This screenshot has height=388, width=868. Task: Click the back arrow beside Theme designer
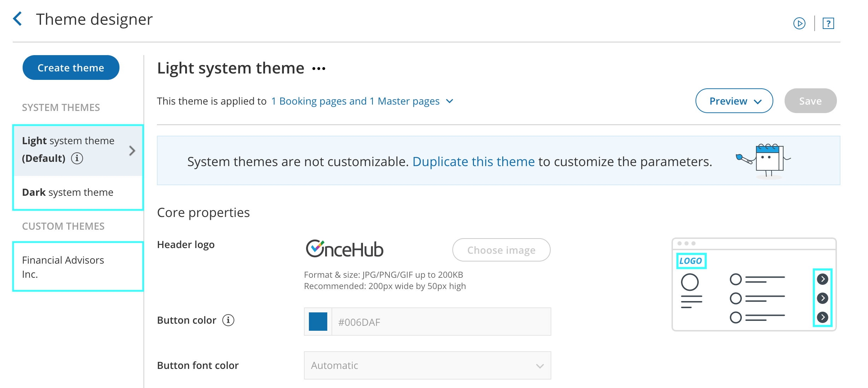pos(18,19)
